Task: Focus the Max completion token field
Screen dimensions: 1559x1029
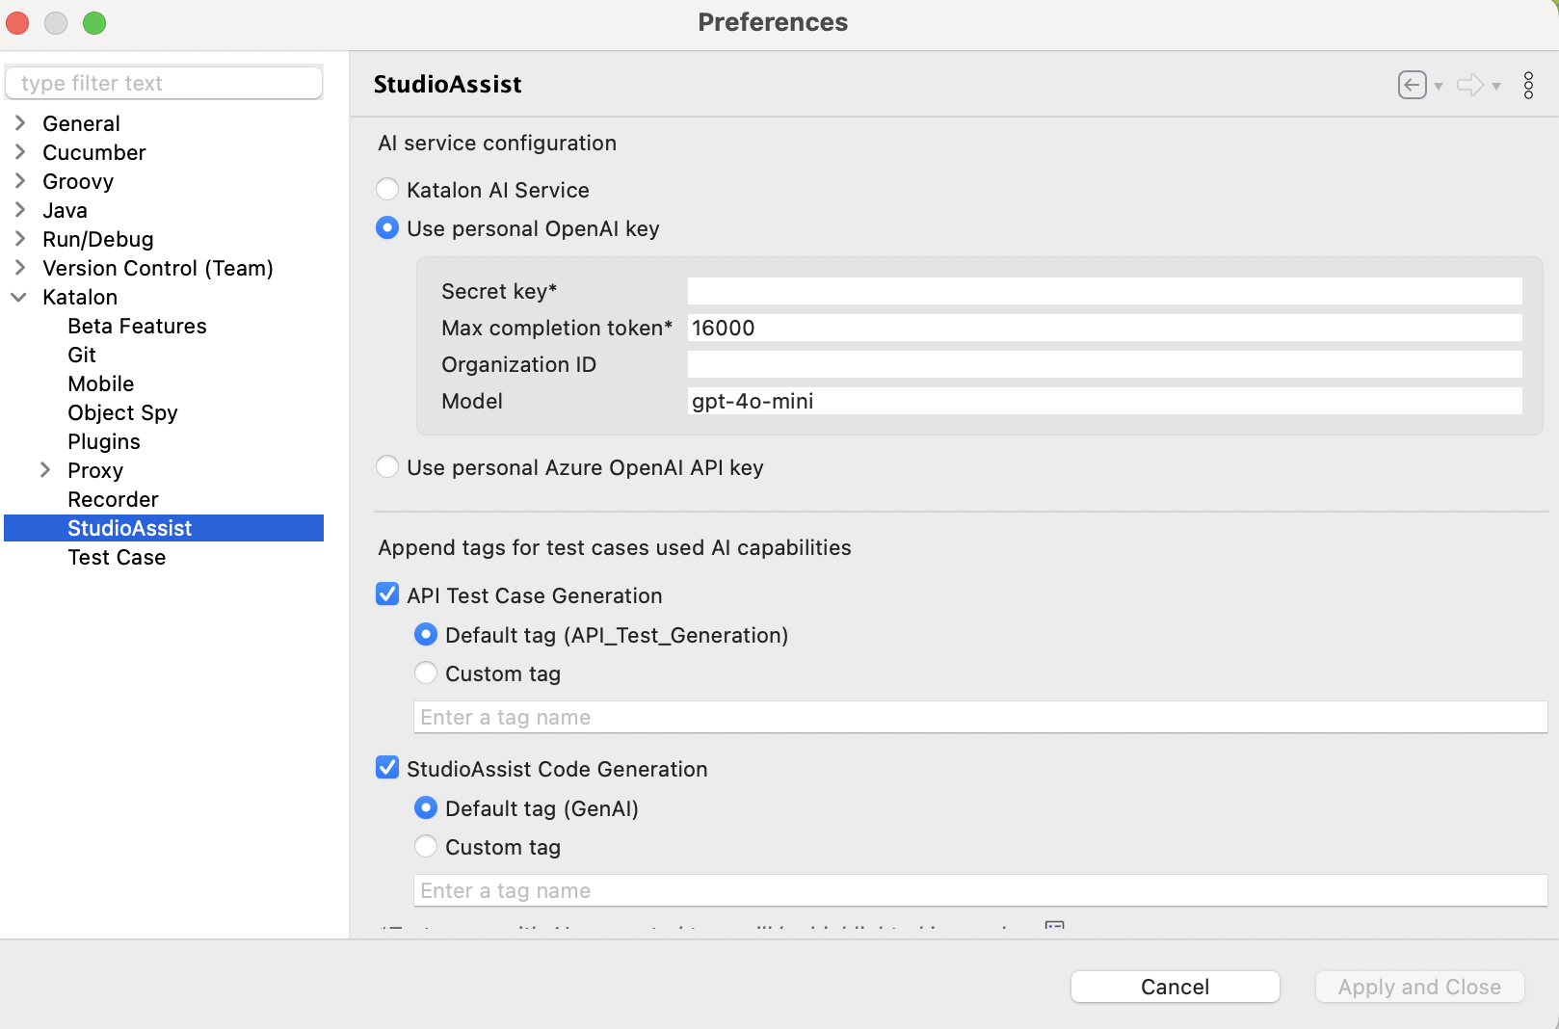Action: coord(1104,328)
